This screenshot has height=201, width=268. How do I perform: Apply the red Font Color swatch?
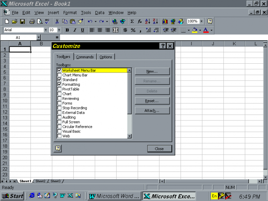tap(206, 30)
